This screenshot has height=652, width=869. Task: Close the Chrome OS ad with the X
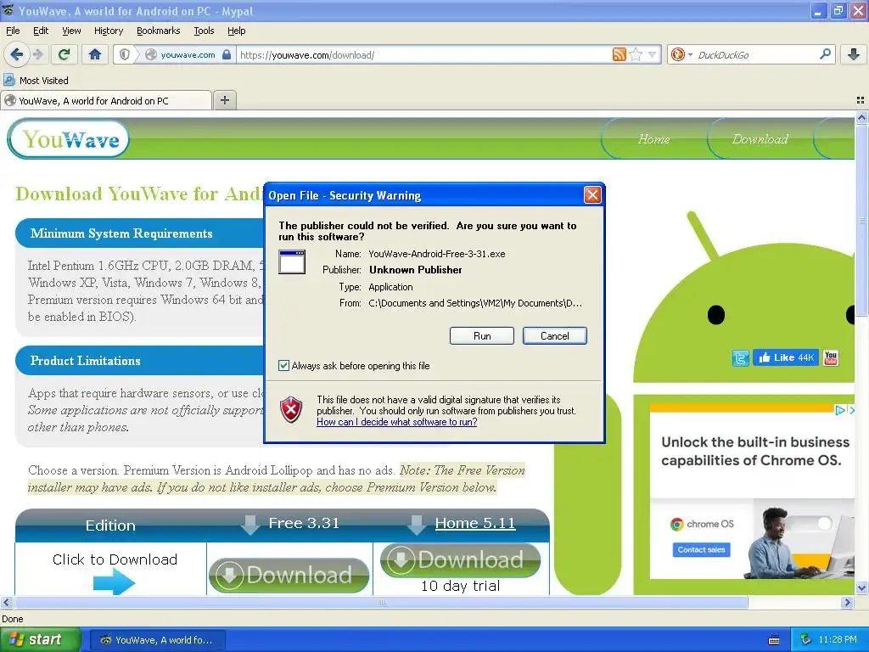pyautogui.click(x=851, y=410)
